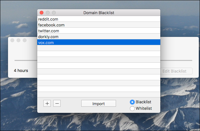Image resolution: width=200 pixels, height=131 pixels.
Task: Click the plus button to add domain
Action: coord(47,103)
